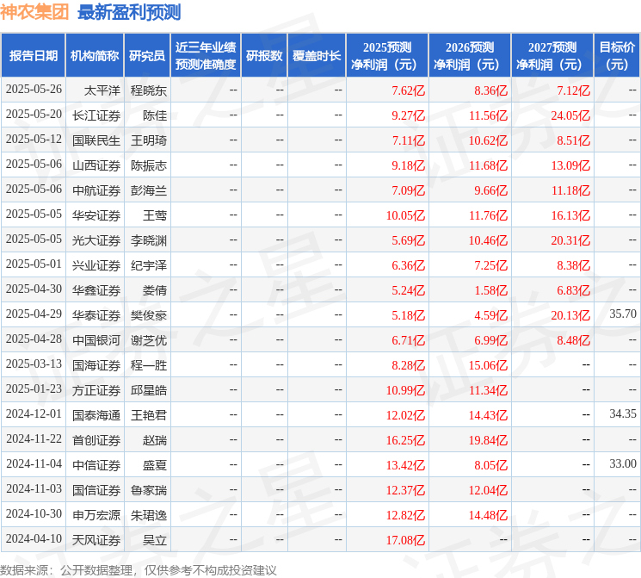Click the 山西证券 institution cell
This screenshot has height=578, width=641.
[x=96, y=165]
